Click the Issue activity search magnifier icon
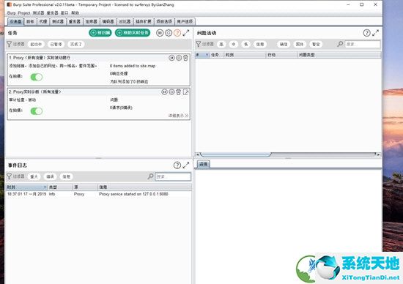Image resolution: width=403 pixels, height=284 pixels. point(340,44)
